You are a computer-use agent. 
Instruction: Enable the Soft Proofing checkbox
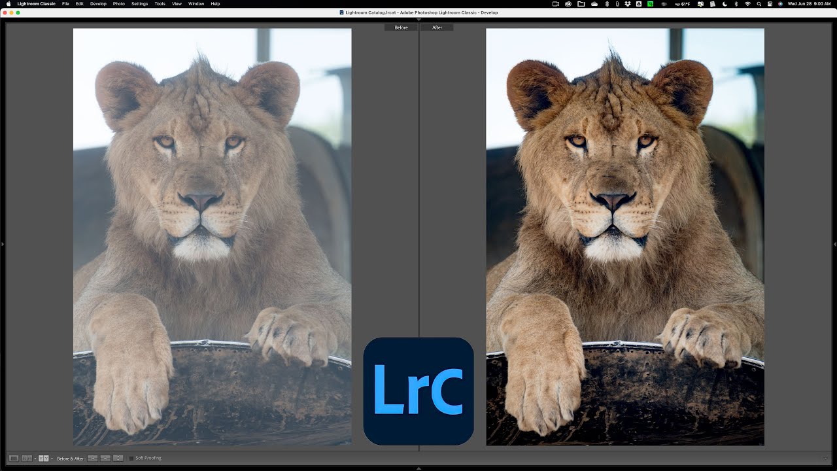[x=131, y=458]
